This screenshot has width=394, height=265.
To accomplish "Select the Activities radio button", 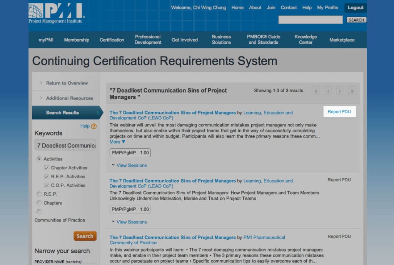I will tap(39, 159).
